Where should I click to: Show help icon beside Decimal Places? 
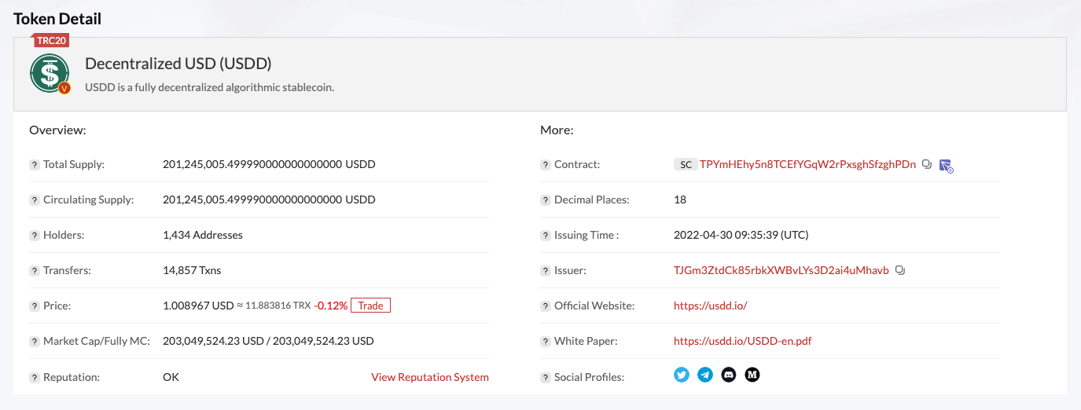546,200
